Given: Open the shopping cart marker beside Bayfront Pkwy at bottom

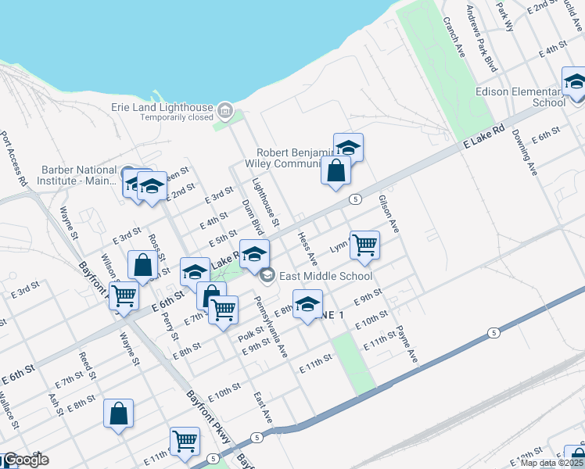Looking at the screenshot, I should click(x=185, y=442).
